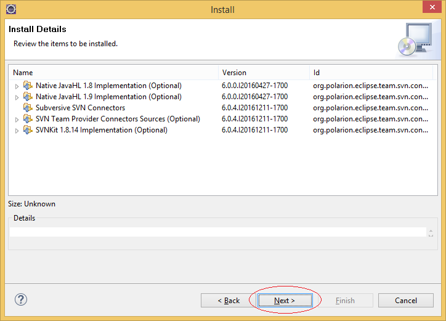
Task: Click version 6.0.0.I20160427-1700 of JavaHL 1.8
Action: pos(254,86)
